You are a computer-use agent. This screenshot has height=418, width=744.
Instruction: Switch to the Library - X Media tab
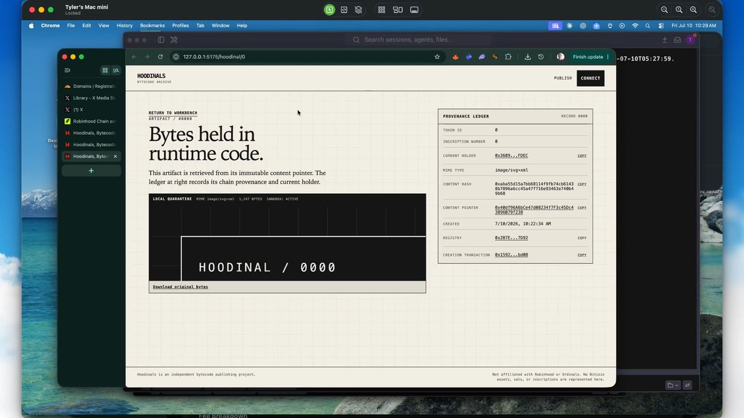coord(91,98)
